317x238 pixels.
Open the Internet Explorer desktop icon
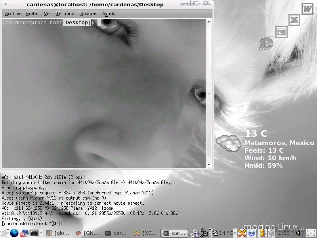(x=266, y=43)
